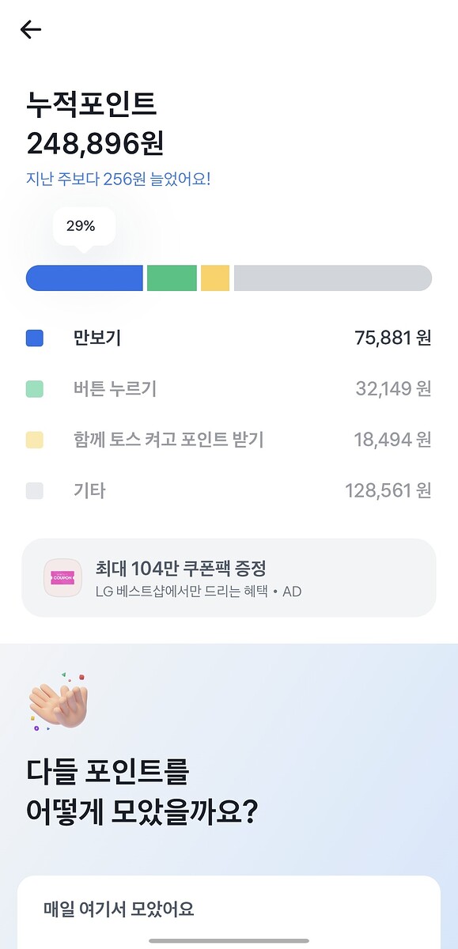
Task: Tap the 지난 주보다 256원 늘었어요 link
Action: click(119, 179)
